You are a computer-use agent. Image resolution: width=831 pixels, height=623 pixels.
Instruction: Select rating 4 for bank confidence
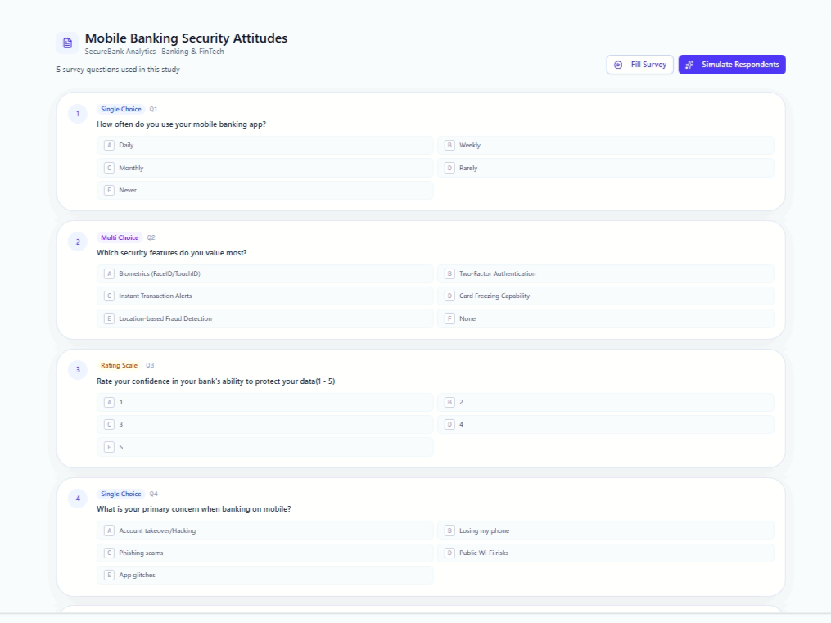(605, 425)
